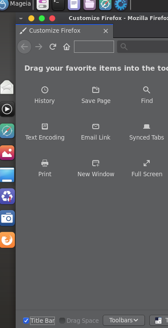Toggle the Drag Space checkbox

click(x=62, y=321)
